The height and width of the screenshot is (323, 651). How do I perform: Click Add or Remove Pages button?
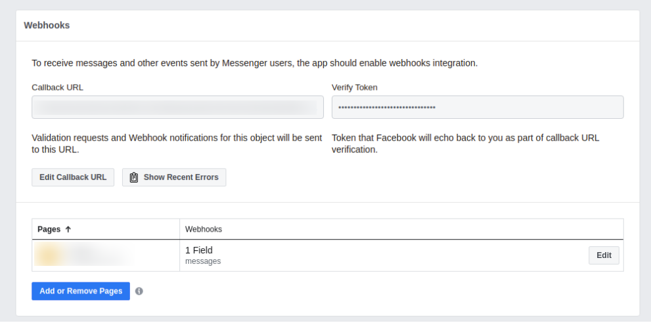point(81,291)
